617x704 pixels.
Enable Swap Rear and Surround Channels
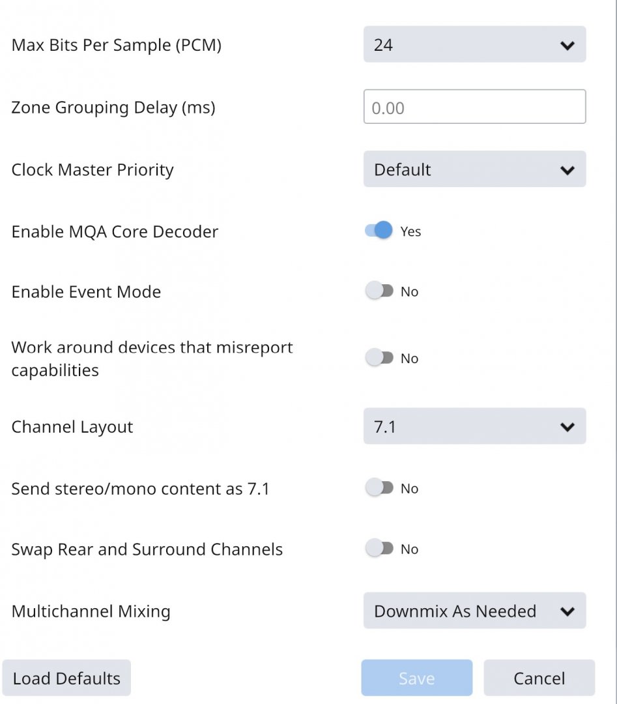pyautogui.click(x=379, y=549)
